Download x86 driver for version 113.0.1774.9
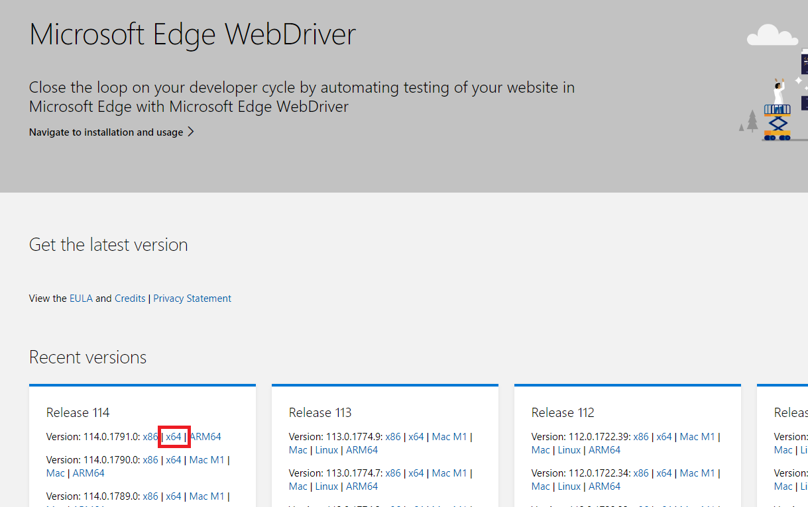Screen dimensions: 808x507 point(393,437)
